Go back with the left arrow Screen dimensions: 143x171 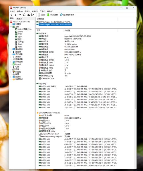11,15
